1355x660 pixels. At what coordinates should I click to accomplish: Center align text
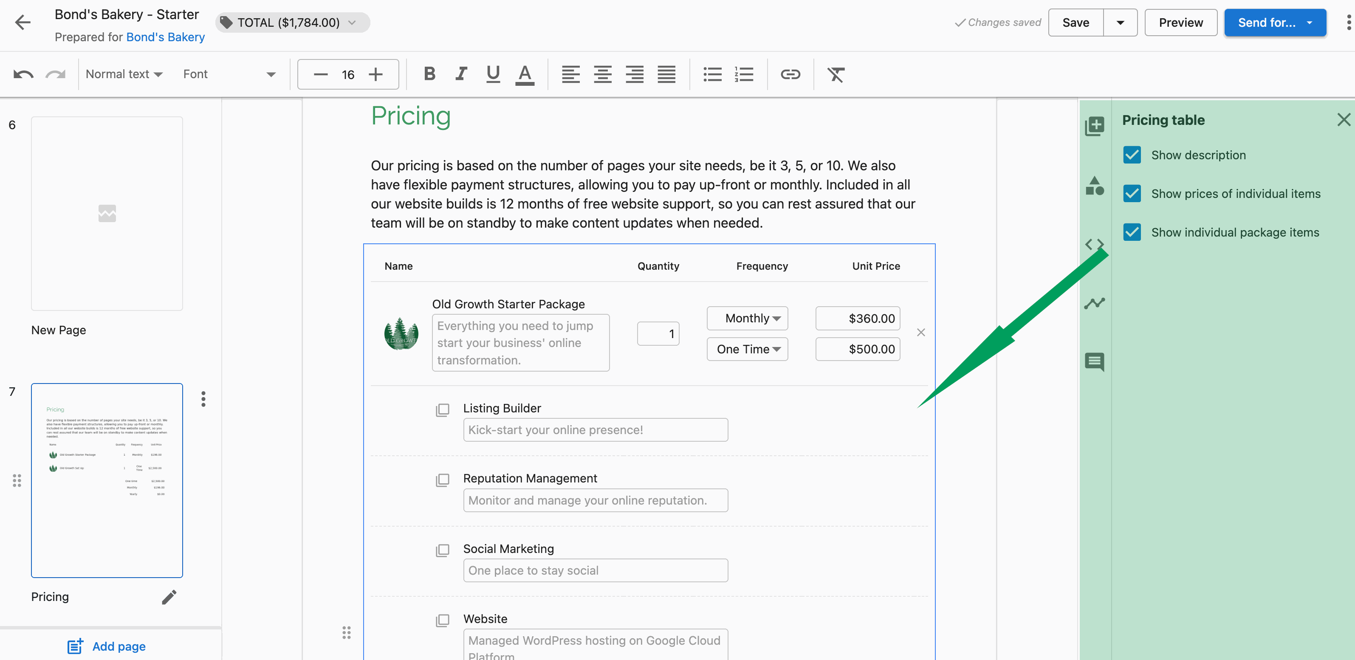point(603,74)
